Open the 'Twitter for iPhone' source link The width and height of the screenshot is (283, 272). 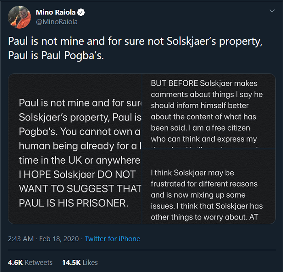tap(112, 239)
